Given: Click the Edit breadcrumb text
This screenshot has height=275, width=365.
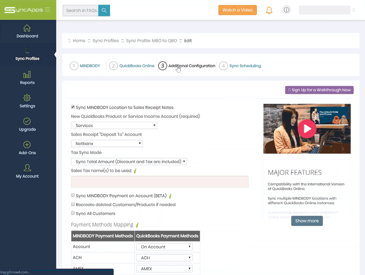Looking at the screenshot, I should 188,41.
